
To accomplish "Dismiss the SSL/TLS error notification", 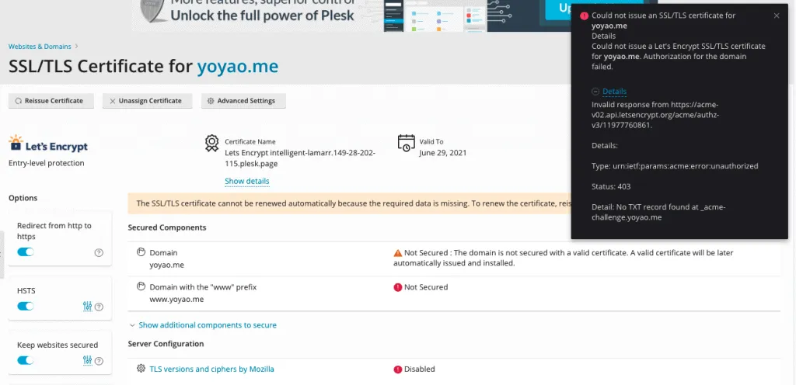I will 776,16.
